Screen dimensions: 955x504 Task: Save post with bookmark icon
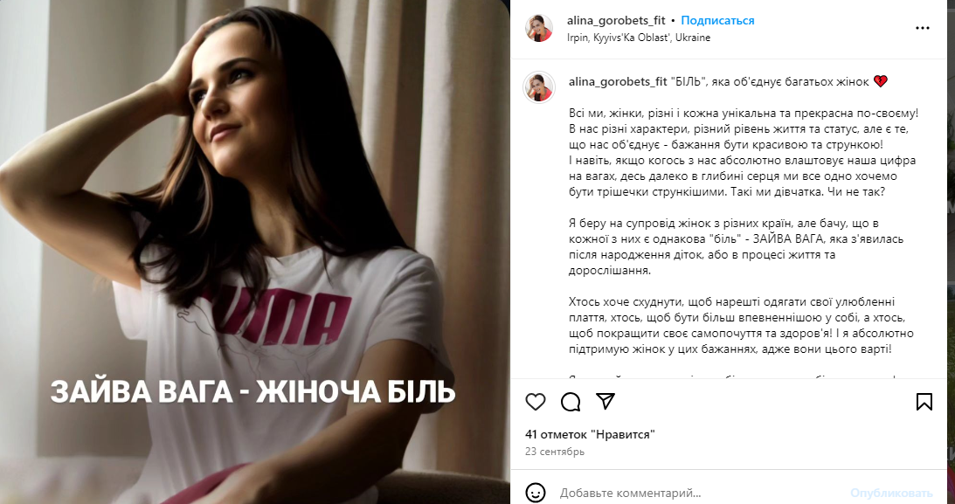pyautogui.click(x=924, y=402)
